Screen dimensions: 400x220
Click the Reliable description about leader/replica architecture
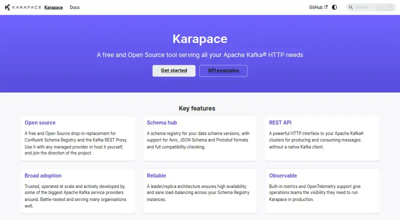[x=198, y=193]
